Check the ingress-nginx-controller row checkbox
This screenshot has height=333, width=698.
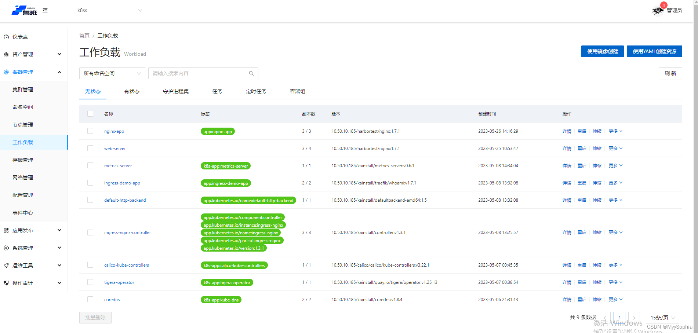90,233
